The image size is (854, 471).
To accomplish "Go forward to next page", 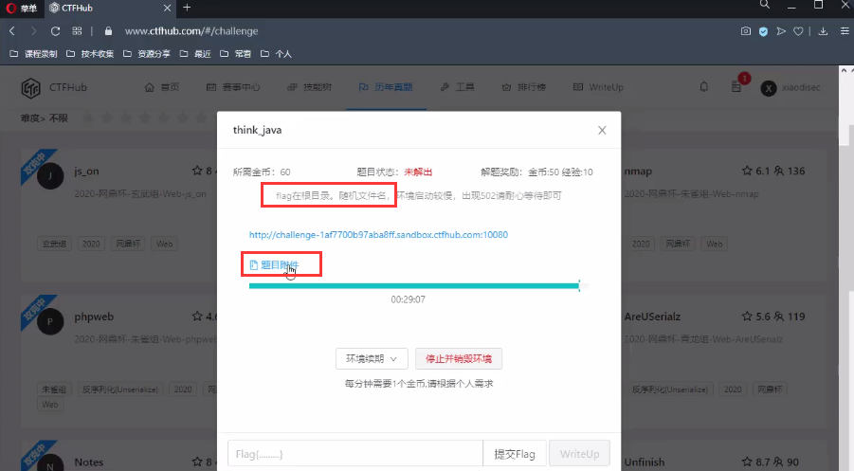I will pos(33,31).
